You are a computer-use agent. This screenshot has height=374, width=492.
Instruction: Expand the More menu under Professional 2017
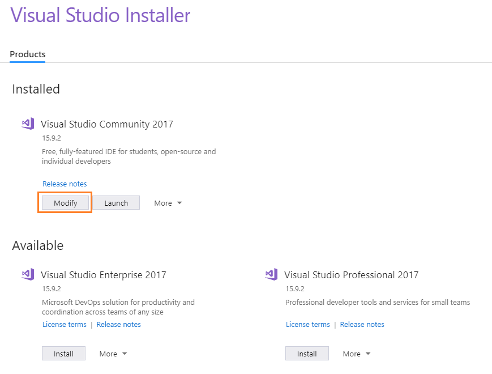357,354
